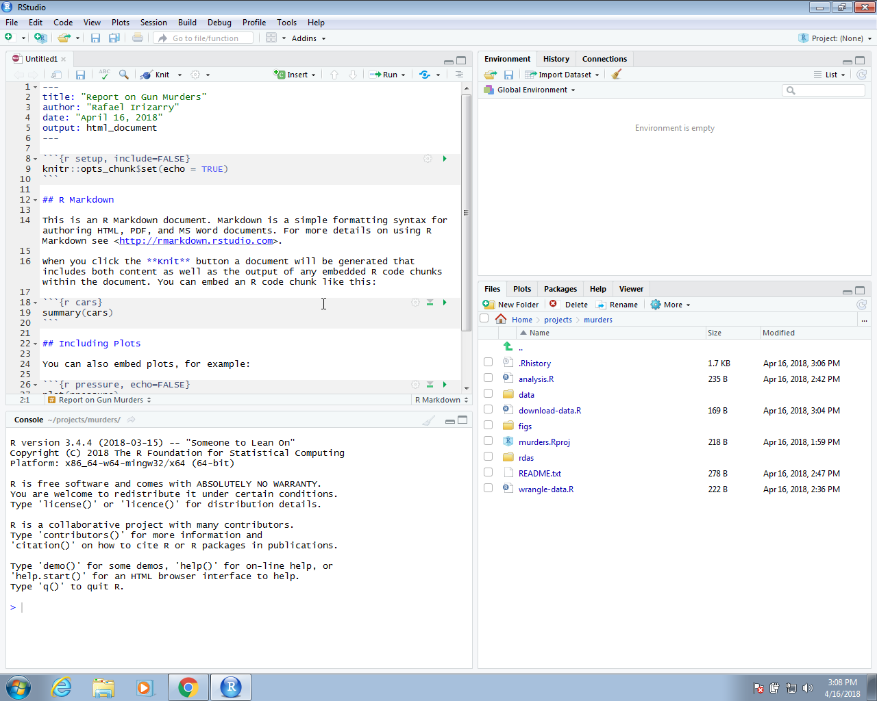The height and width of the screenshot is (701, 877).
Task: Open the Session menu
Action: click(x=153, y=23)
